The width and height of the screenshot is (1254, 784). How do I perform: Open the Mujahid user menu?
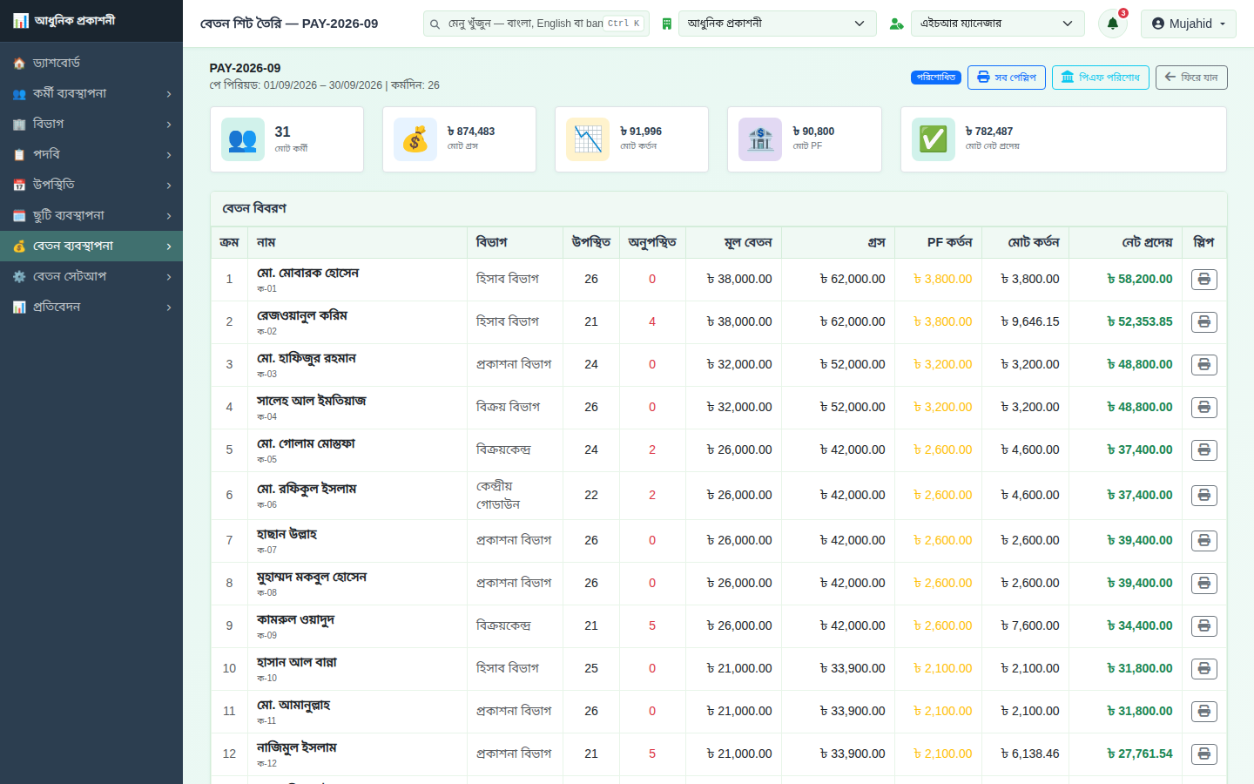(x=1189, y=24)
